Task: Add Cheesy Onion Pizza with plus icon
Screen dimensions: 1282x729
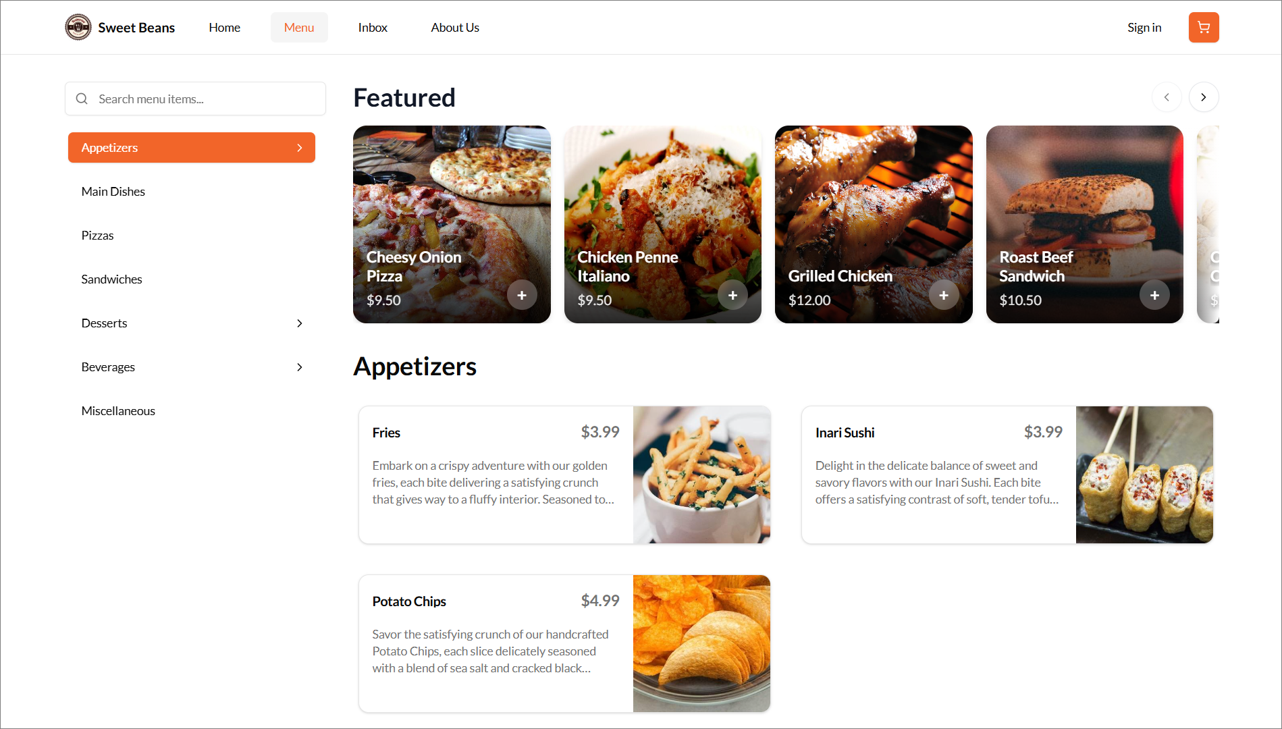Action: point(522,295)
